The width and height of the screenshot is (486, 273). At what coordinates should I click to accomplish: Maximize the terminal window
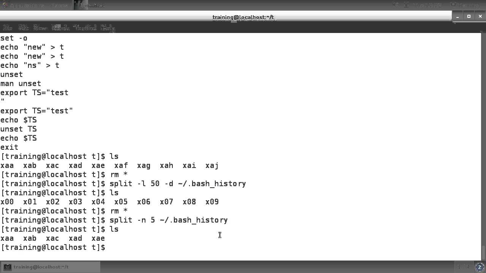(469, 16)
